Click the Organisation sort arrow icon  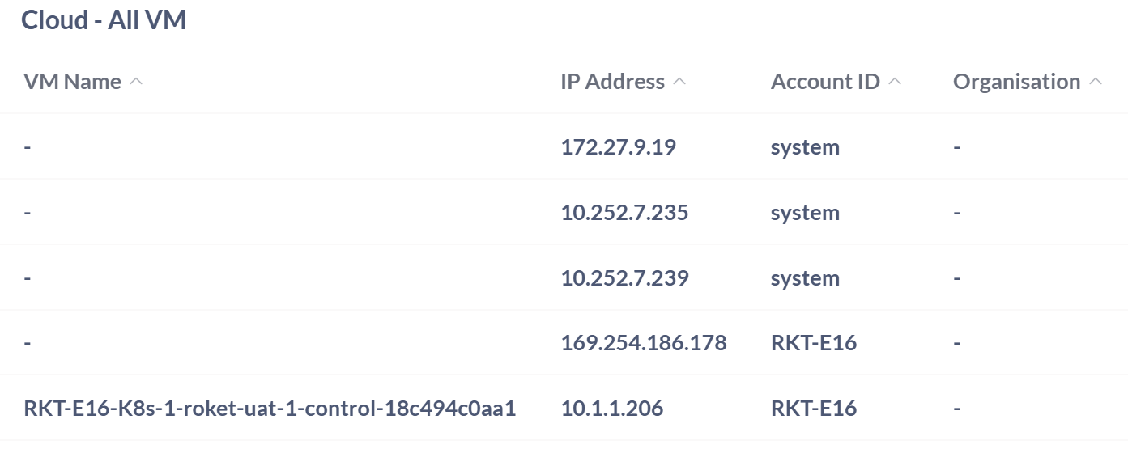click(x=1096, y=82)
